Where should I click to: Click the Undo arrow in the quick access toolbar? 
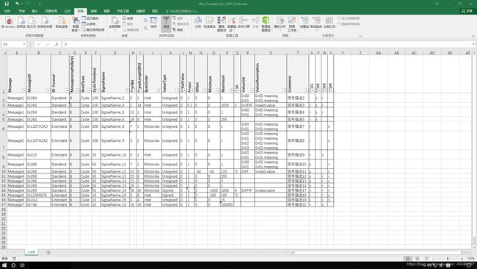[x=18, y=4]
